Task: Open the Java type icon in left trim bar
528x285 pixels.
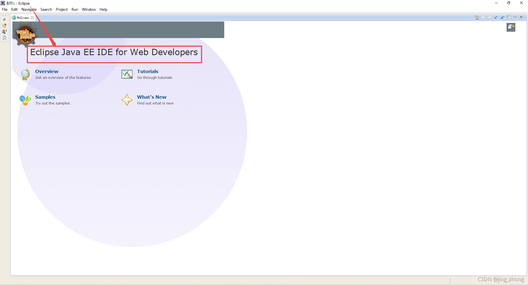Action: click(x=4, y=32)
